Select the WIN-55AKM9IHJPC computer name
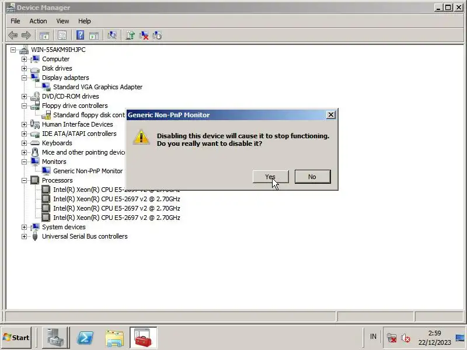The width and height of the screenshot is (467, 350). tap(58, 50)
